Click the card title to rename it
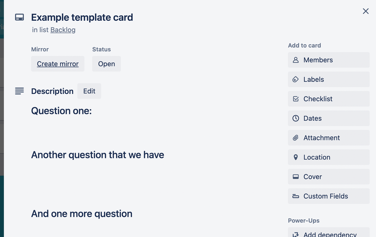 coord(82,17)
